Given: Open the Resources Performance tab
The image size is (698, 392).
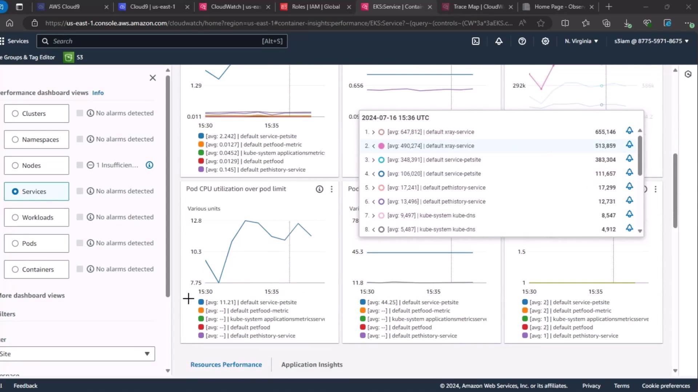Looking at the screenshot, I should 226,365.
